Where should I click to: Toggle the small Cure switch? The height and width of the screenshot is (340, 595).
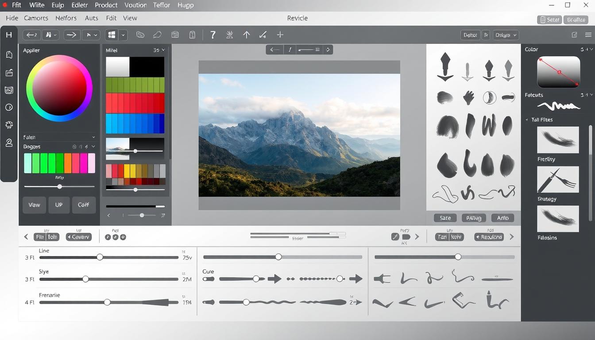208,279
